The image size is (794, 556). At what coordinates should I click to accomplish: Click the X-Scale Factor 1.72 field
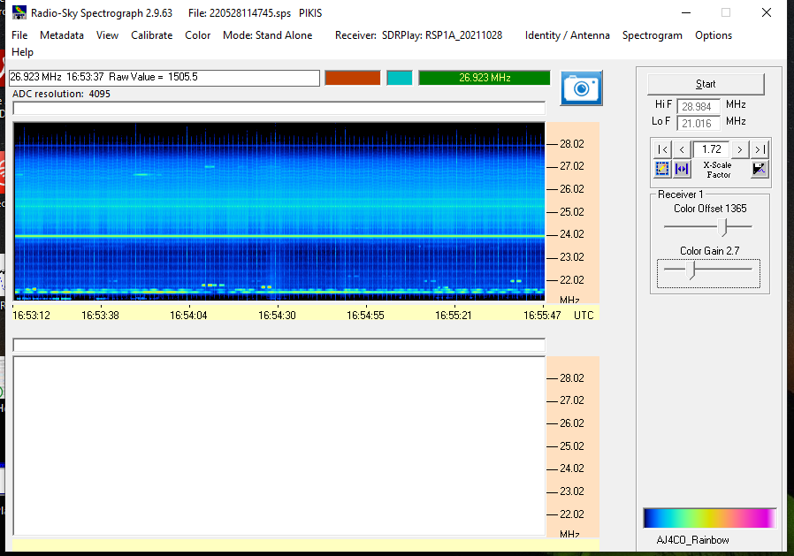[712, 149]
